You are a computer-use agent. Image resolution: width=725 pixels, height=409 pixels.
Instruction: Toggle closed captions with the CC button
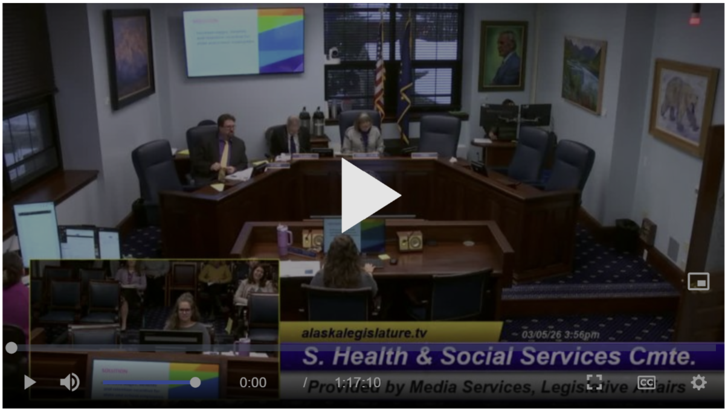646,382
